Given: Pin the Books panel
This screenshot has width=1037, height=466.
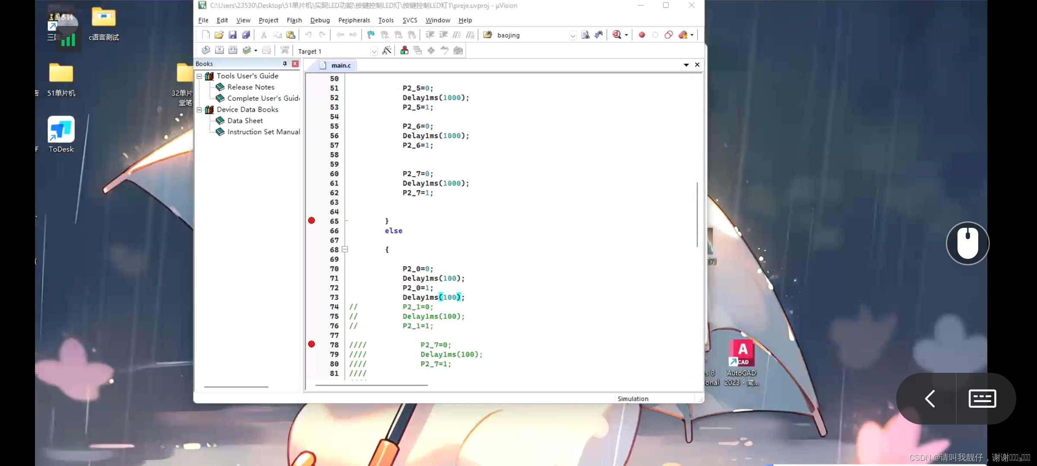Looking at the screenshot, I should tap(285, 63).
